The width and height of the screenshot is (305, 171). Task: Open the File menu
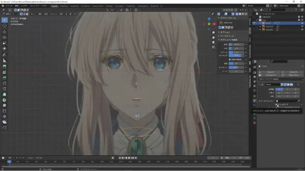[9, 6]
